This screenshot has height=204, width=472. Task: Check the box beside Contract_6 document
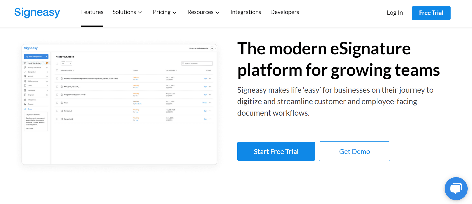(x=57, y=111)
